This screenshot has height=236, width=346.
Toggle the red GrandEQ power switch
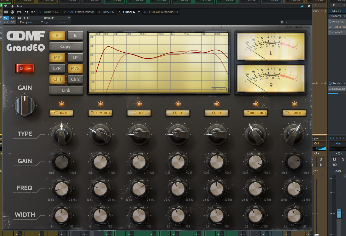click(25, 68)
